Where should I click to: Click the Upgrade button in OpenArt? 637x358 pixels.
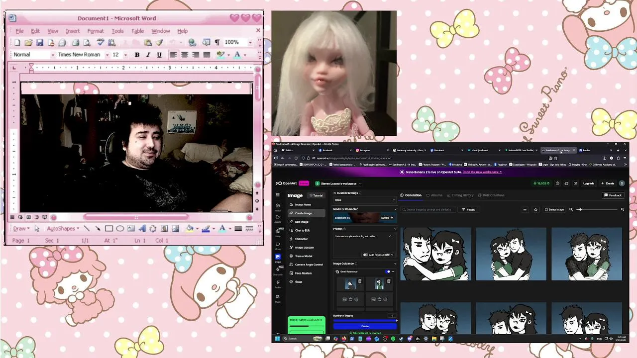click(x=589, y=183)
